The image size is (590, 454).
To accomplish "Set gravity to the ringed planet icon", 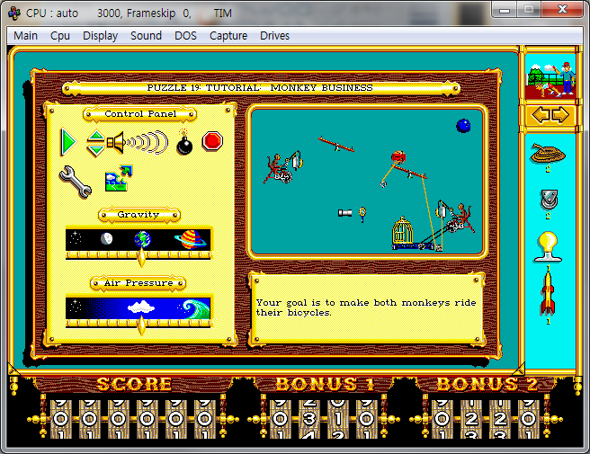I will tap(190, 240).
